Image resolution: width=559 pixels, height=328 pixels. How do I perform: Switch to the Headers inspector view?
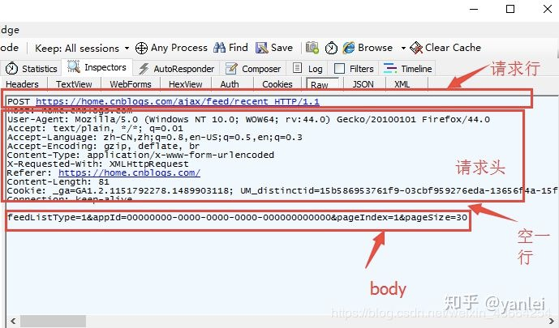pyautogui.click(x=22, y=84)
